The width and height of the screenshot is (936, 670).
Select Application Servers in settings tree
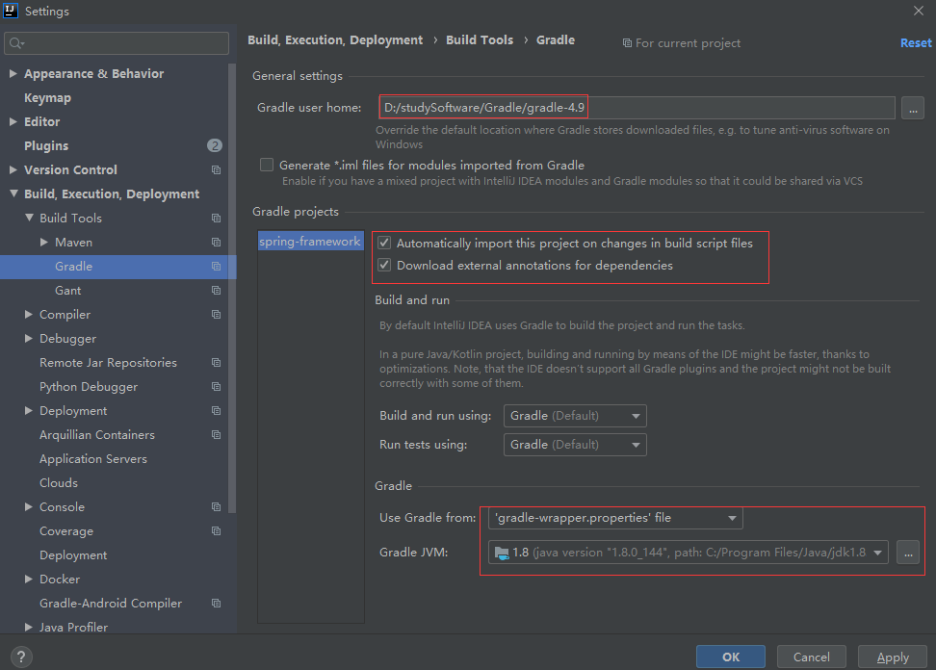click(93, 459)
